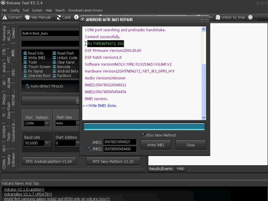Switch to the Results/Events tab
Screen dimensions: 268x201
coord(161,169)
